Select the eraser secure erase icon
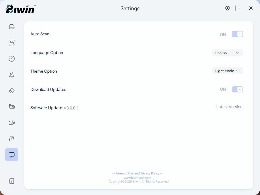 pos(12,91)
